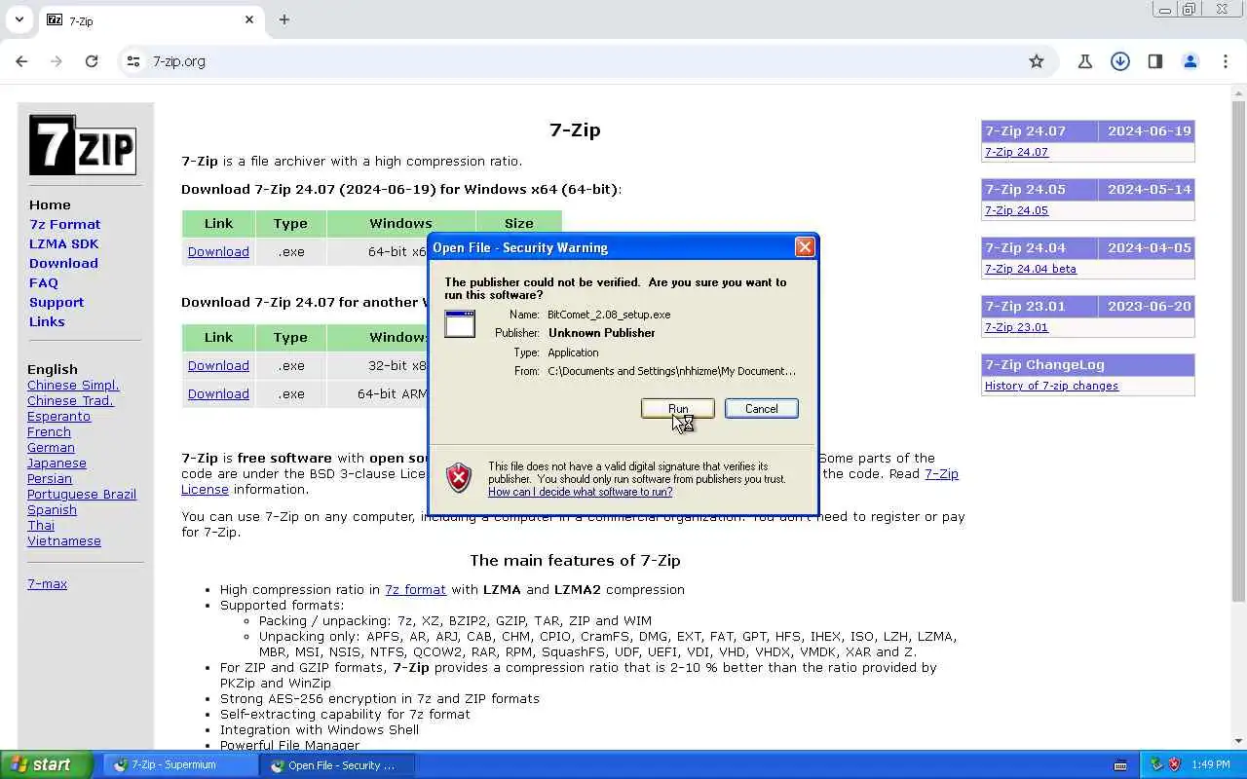This screenshot has height=779, width=1247.
Task: Close the Security Warning dialog
Action: point(805,247)
